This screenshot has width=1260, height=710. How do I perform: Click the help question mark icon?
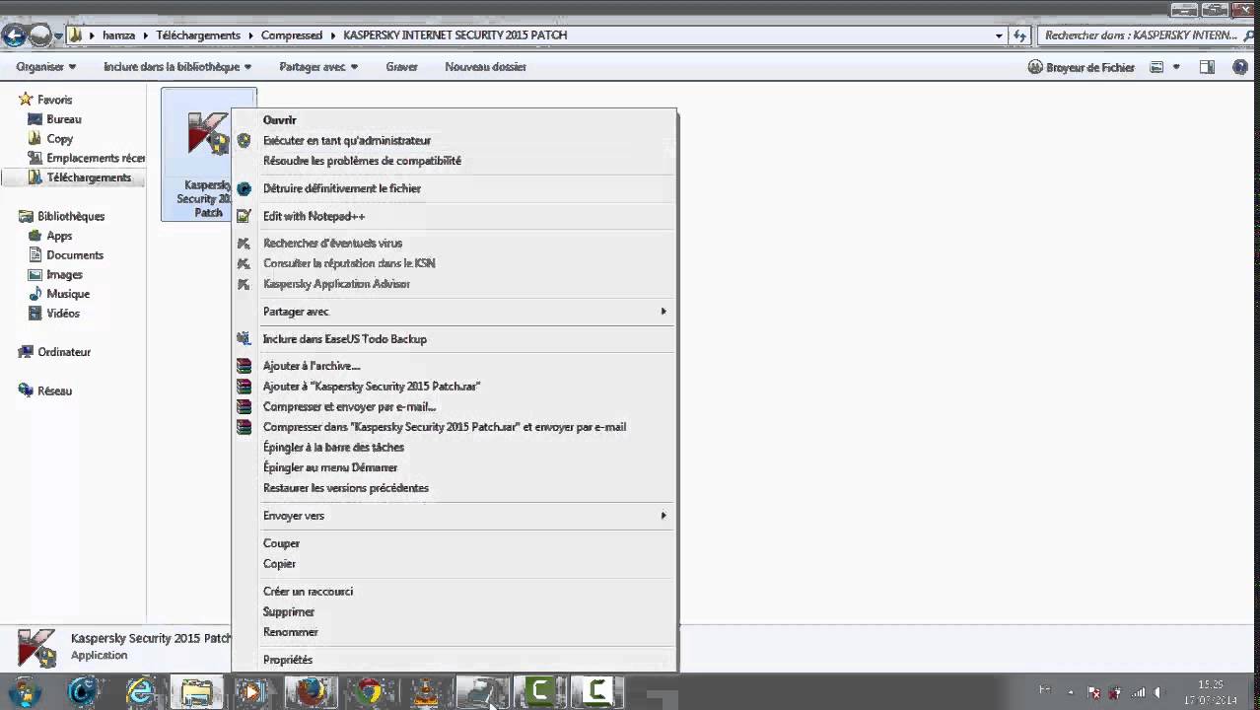point(1240,67)
